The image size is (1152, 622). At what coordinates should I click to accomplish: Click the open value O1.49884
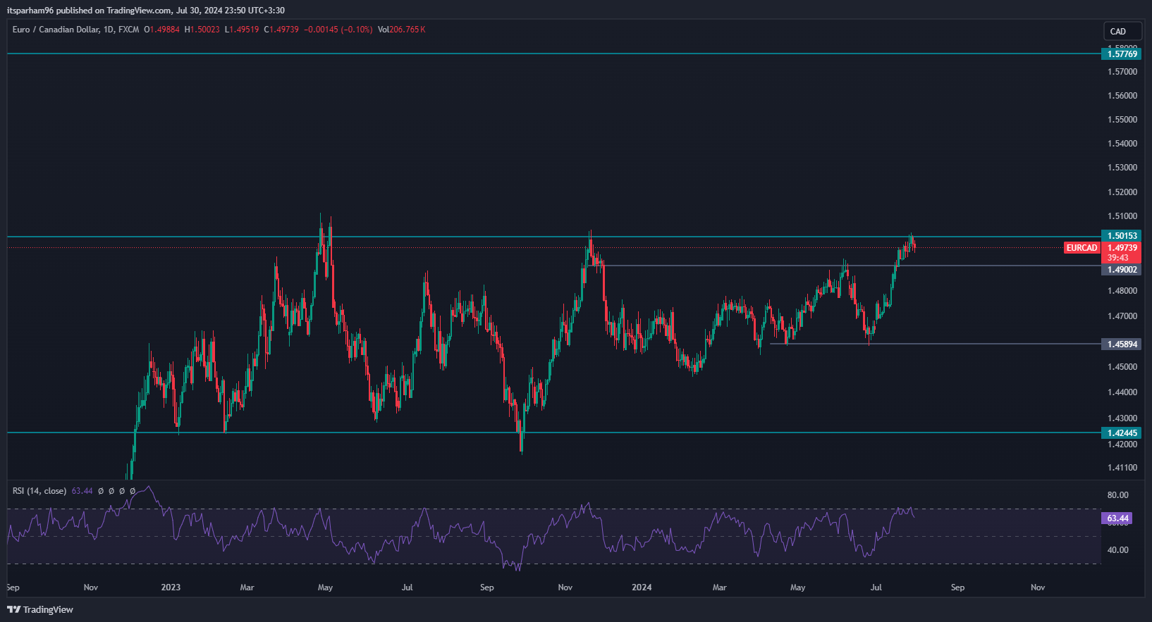pos(161,30)
